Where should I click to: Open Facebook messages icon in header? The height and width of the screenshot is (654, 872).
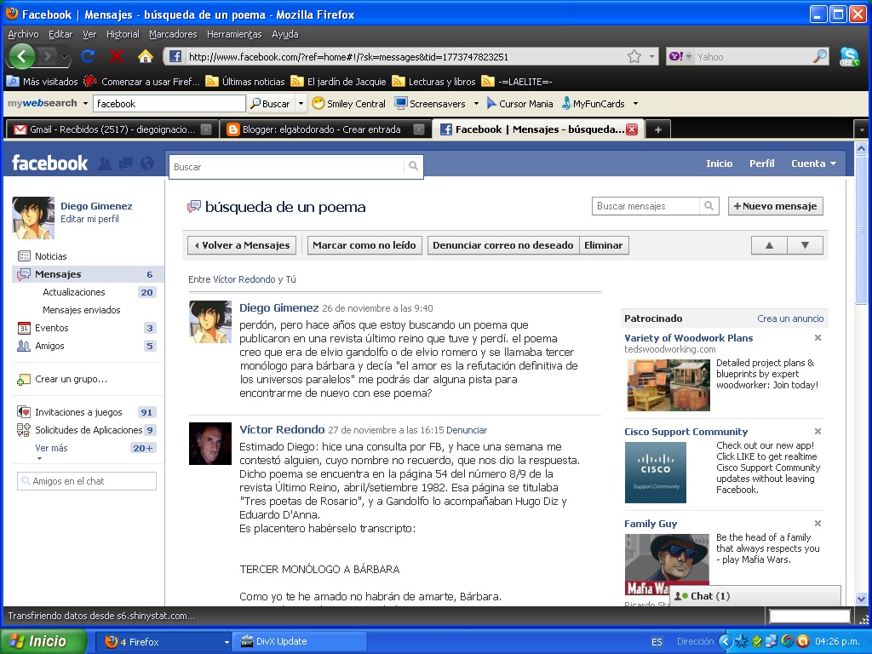click(126, 163)
